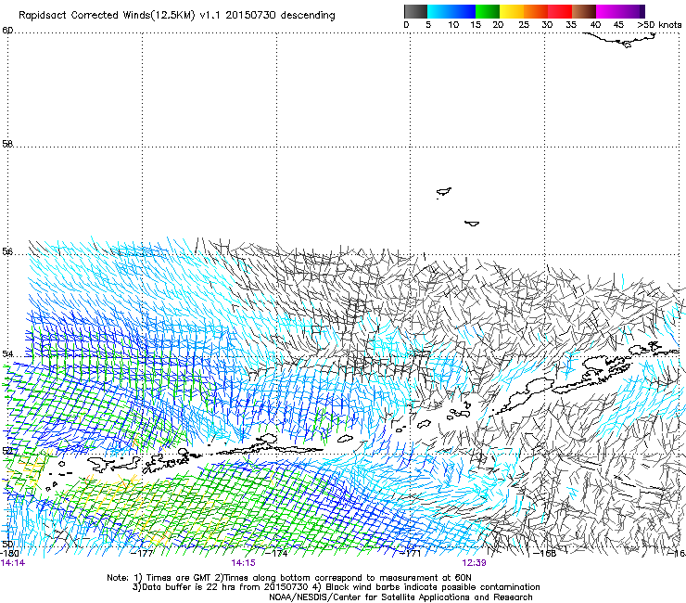Screen dimensions: 686x603
Task: Click the northern Pribilof island outline
Action: pos(444,191)
